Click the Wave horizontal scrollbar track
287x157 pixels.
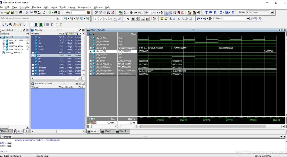[x=211, y=126]
